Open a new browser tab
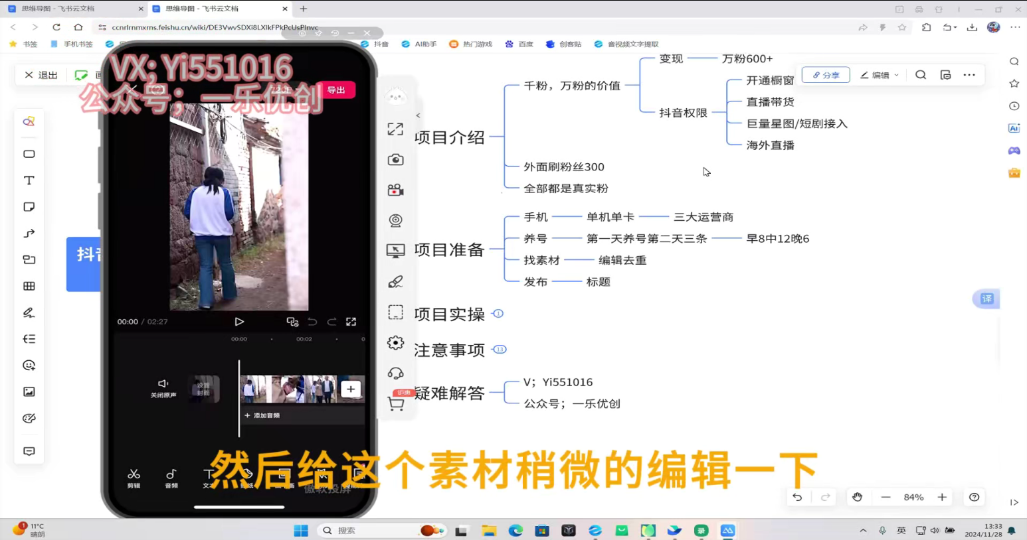Screen dimensions: 1027x540 (304, 9)
